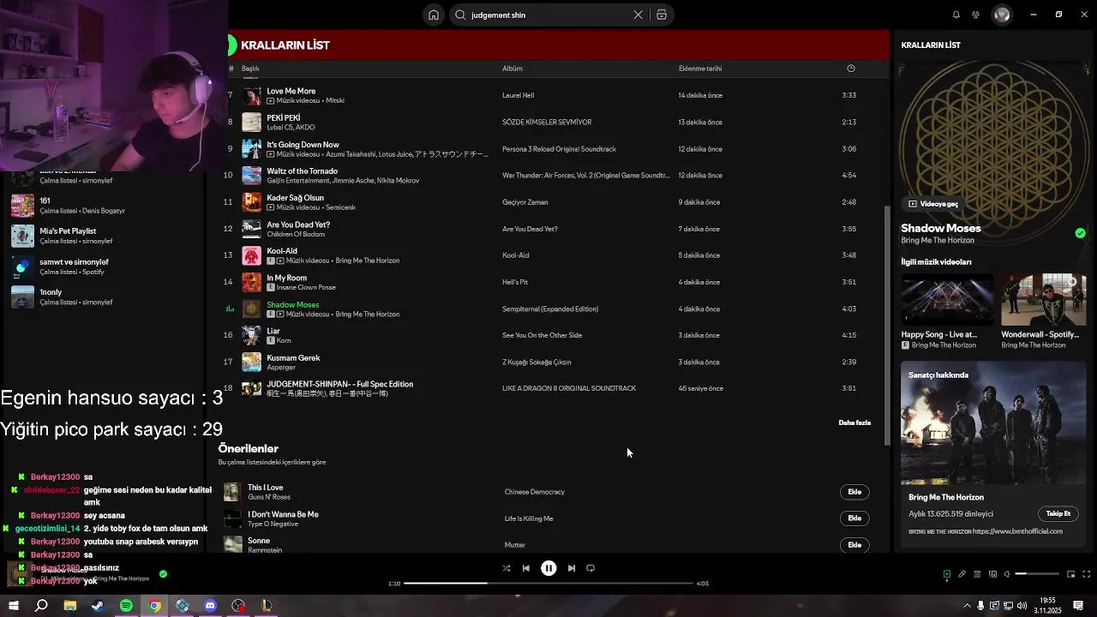This screenshot has height=617, width=1097.
Task: Enter full screen player mode
Action: point(1087,574)
